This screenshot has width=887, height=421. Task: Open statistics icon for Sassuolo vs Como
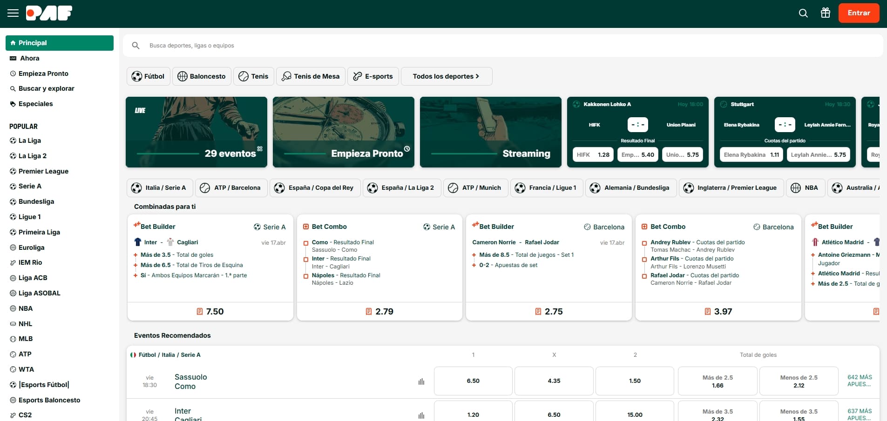tap(421, 381)
